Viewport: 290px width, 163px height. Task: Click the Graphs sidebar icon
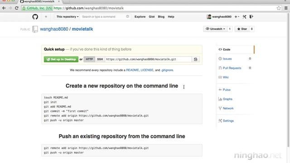pos(220,99)
